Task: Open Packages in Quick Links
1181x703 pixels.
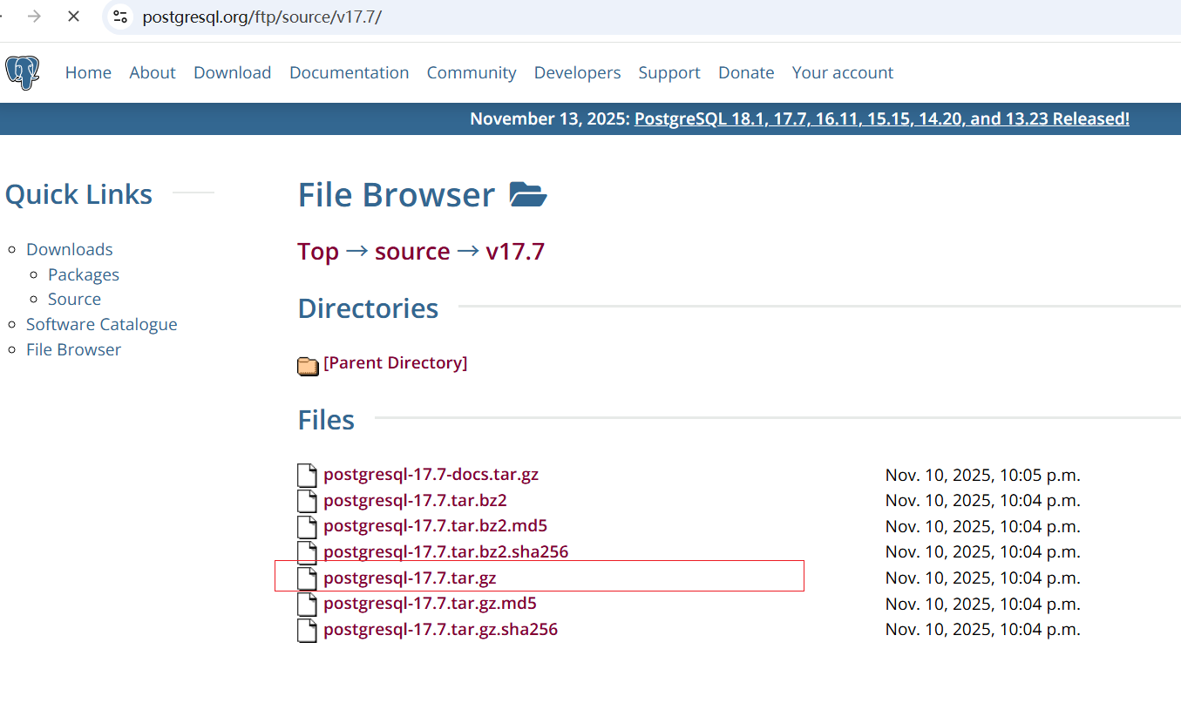Action: [84, 274]
